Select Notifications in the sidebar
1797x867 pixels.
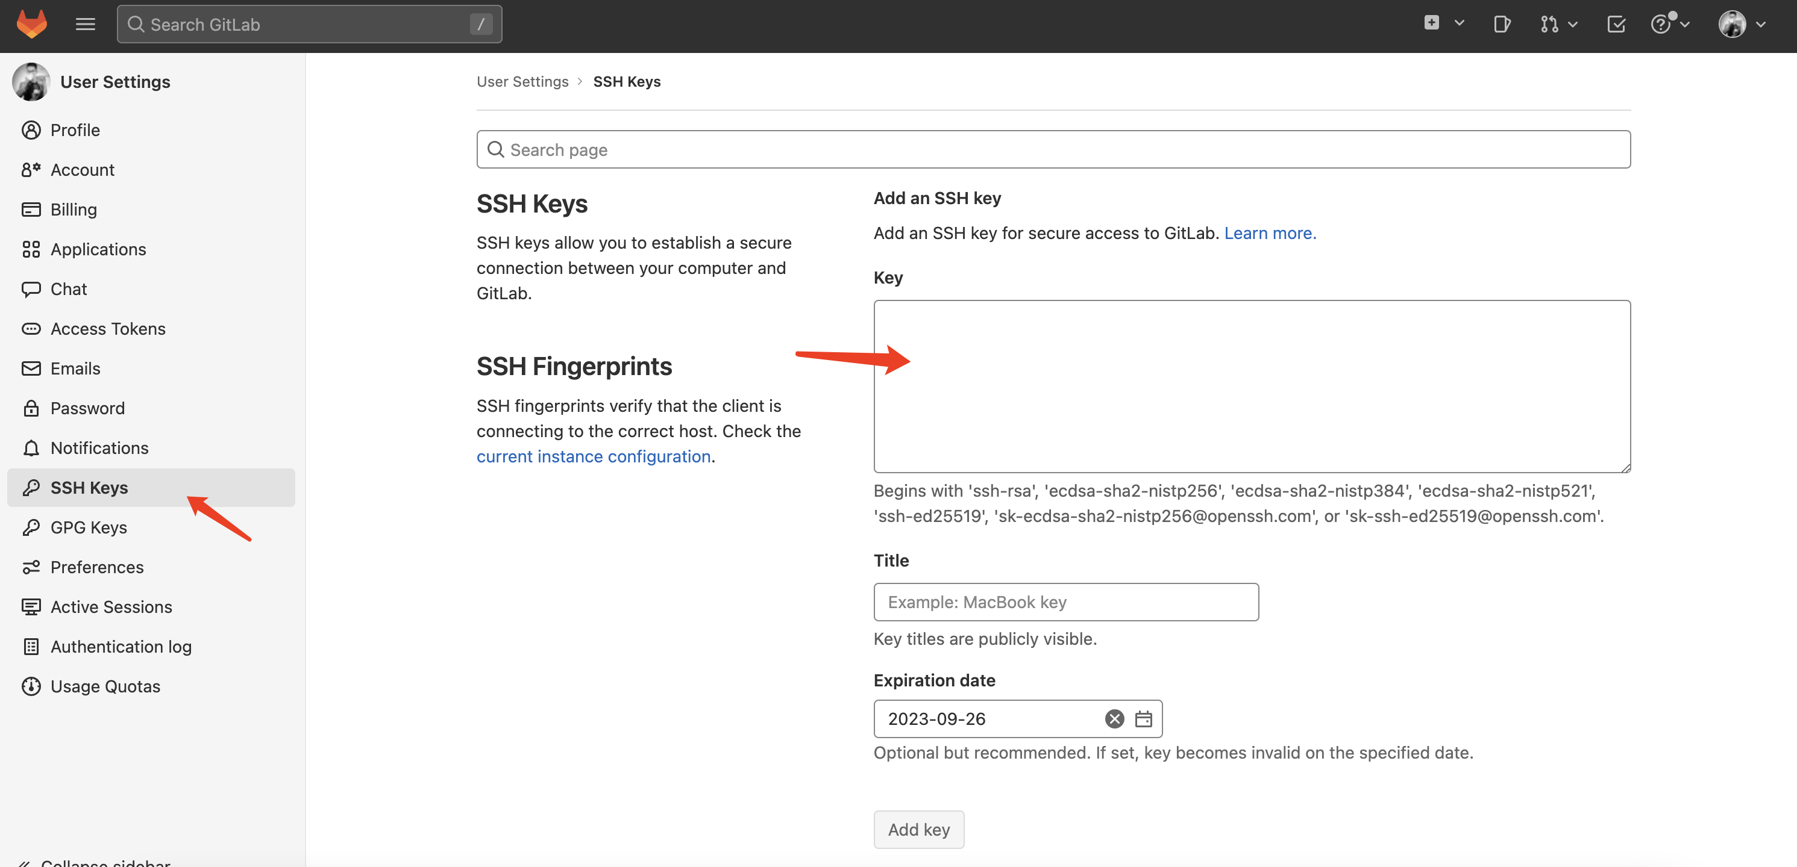99,447
